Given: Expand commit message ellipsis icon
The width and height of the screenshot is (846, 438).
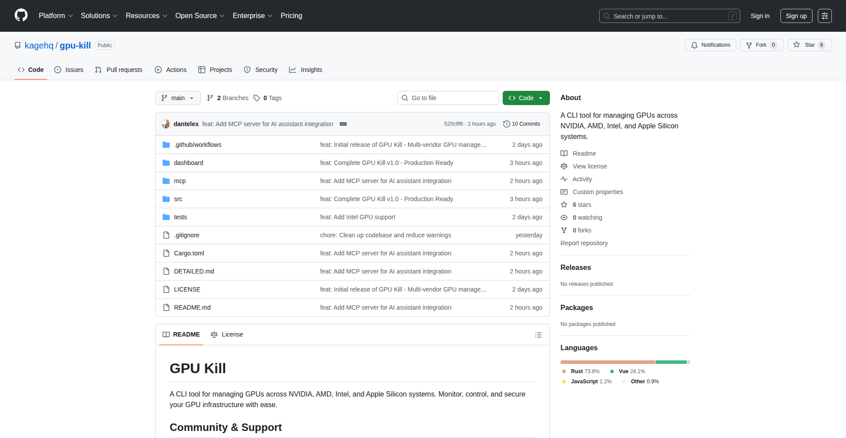Looking at the screenshot, I should [343, 124].
